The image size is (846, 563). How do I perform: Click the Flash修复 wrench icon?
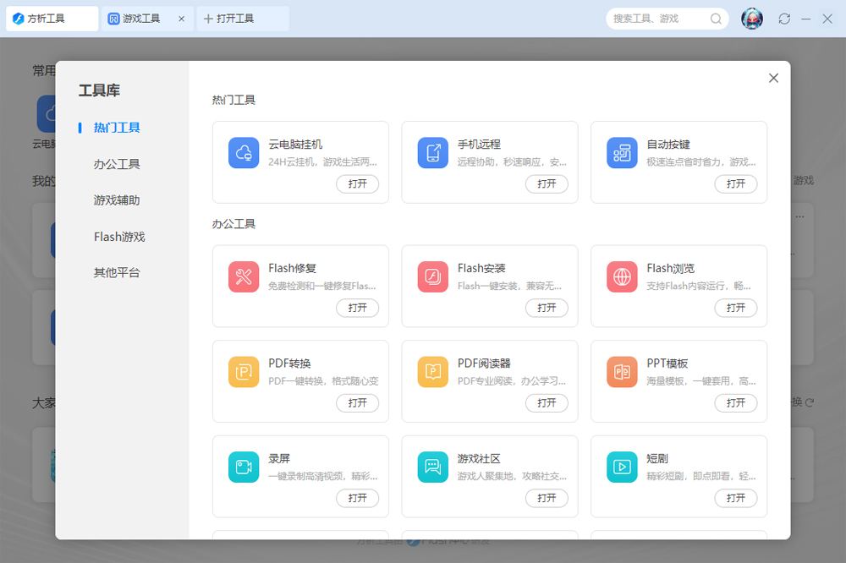[244, 277]
